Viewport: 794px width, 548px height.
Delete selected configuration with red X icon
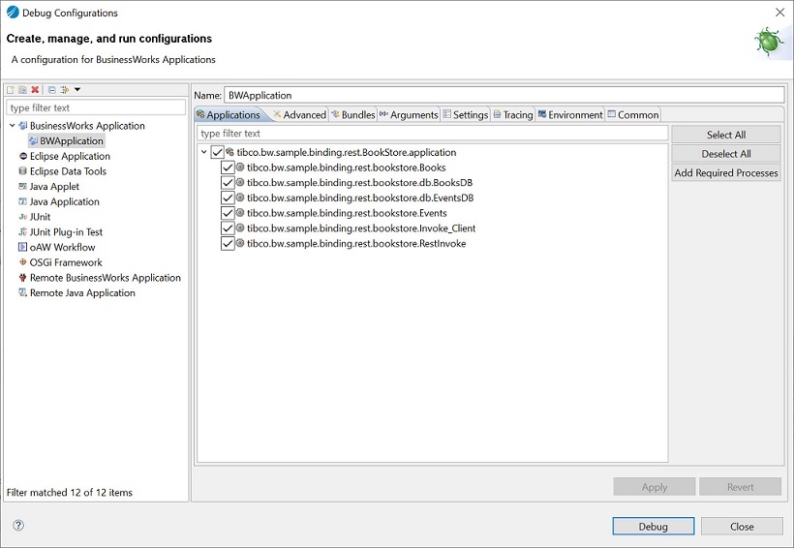click(x=35, y=90)
